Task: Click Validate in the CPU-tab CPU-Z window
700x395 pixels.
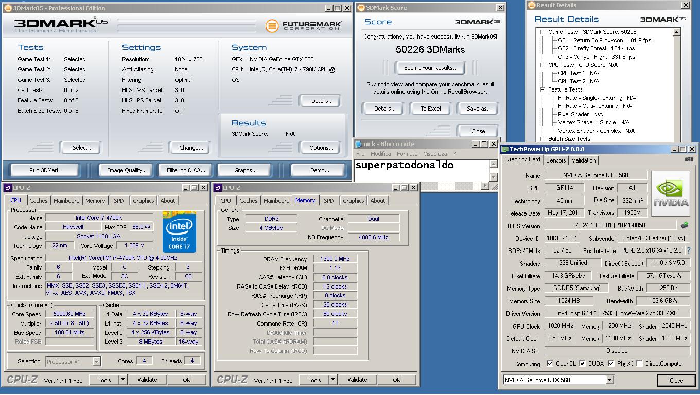Action: coord(147,380)
